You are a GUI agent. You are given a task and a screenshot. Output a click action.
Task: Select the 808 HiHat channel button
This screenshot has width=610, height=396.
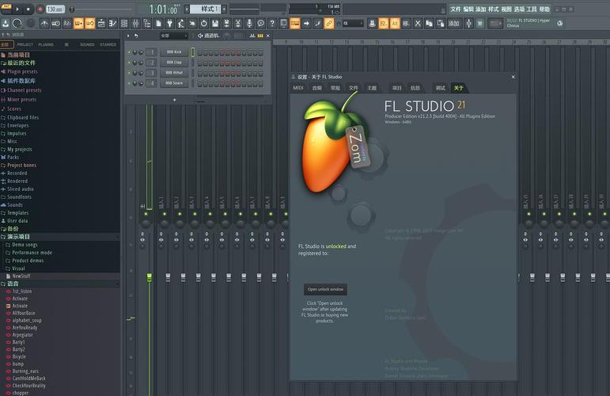click(172, 72)
